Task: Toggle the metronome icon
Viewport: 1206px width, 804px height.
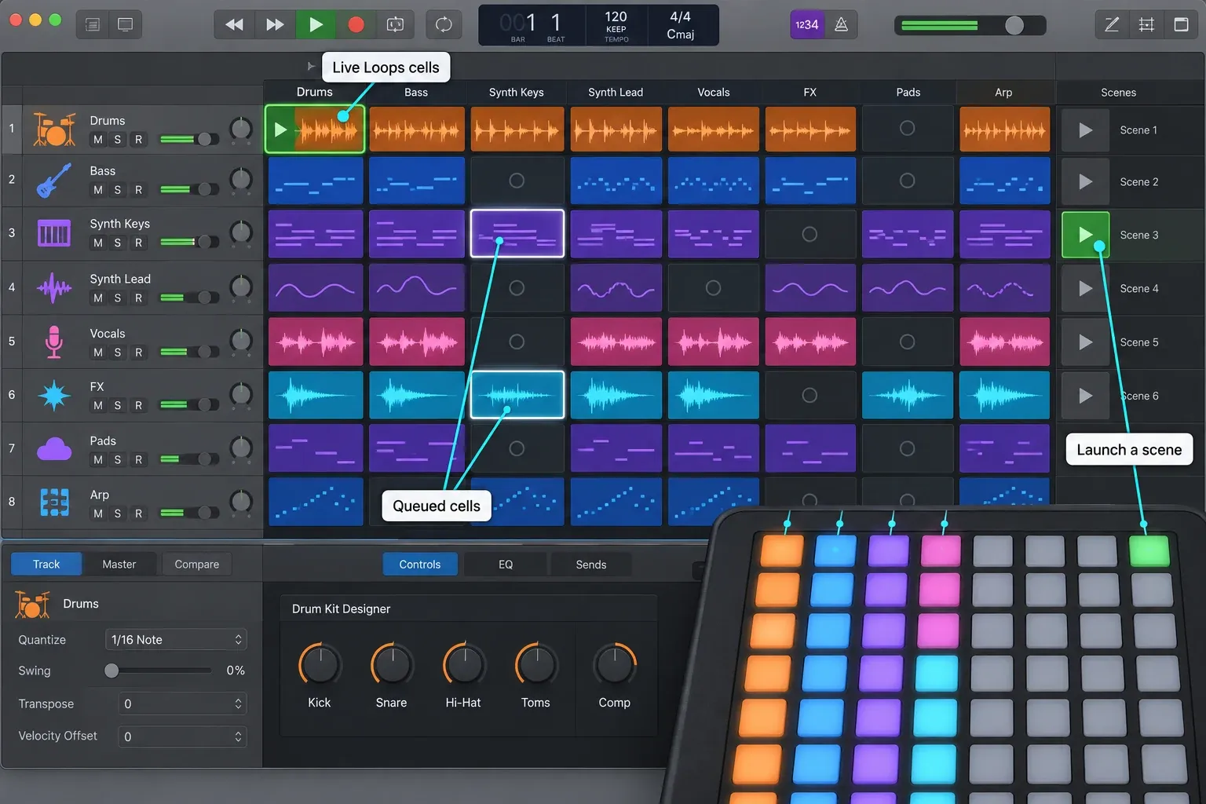Action: tap(841, 24)
